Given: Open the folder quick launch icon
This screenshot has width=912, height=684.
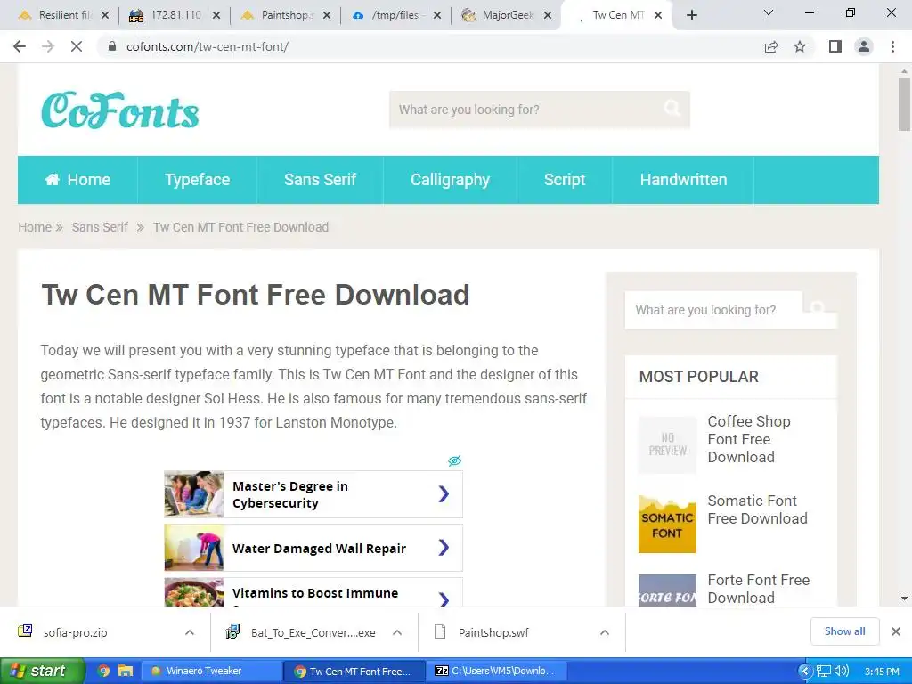Looking at the screenshot, I should point(125,672).
